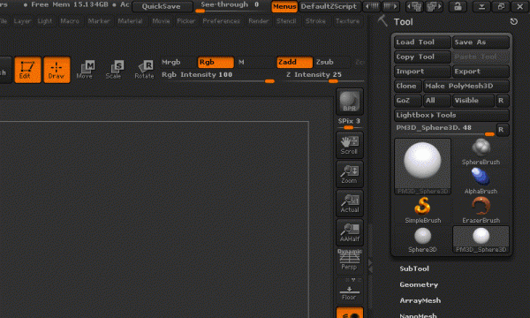
Task: Click the Scroll canvas icon
Action: [350, 145]
